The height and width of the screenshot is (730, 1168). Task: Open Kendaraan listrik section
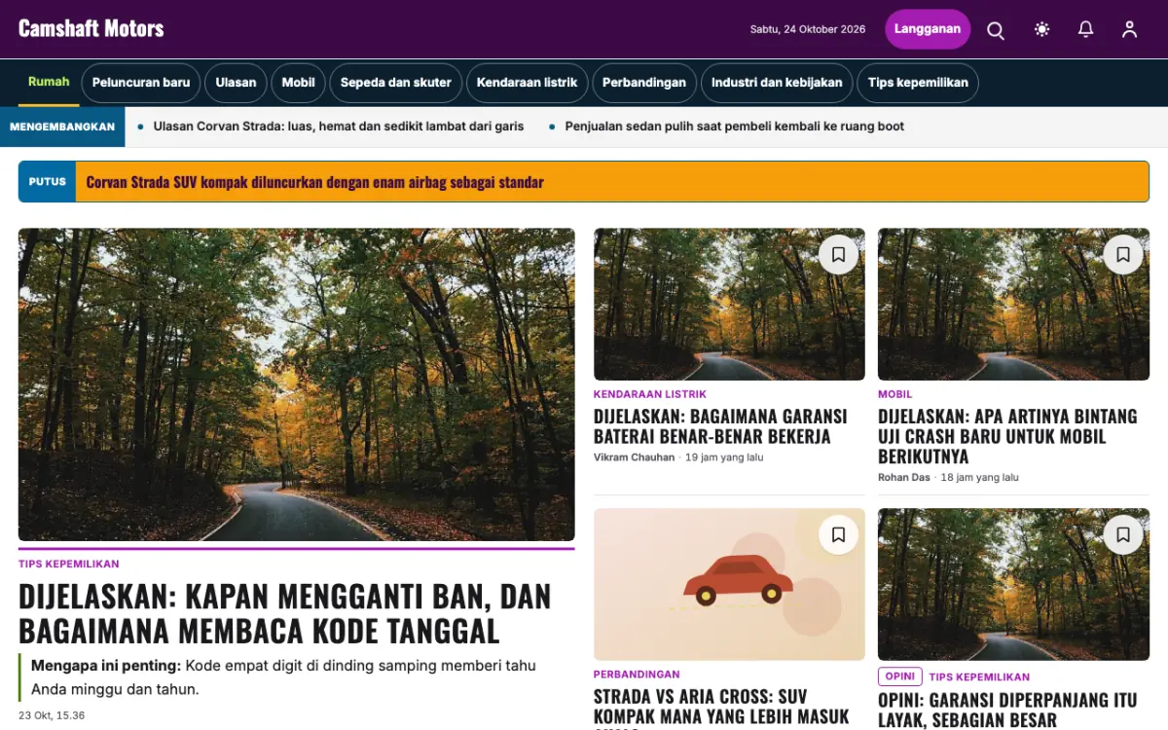(x=527, y=83)
